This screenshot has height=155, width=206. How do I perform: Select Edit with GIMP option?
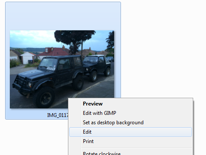click(x=130, y=113)
